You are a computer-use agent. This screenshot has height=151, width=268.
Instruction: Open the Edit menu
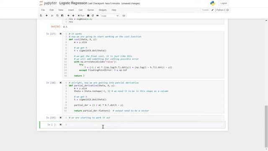click(52, 10)
